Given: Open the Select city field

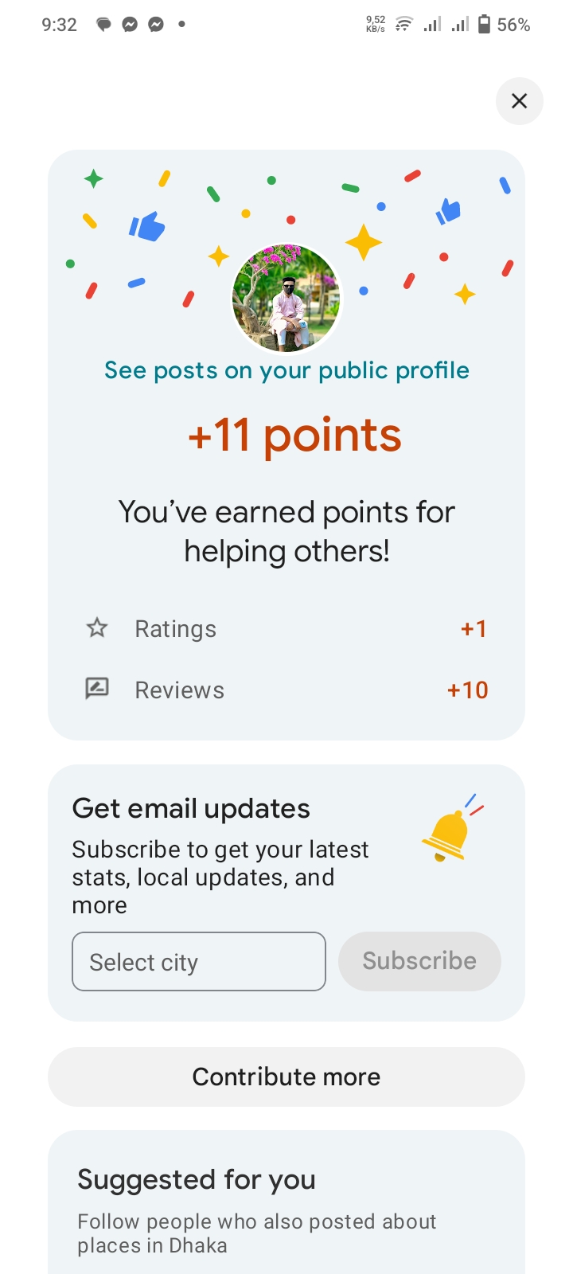Looking at the screenshot, I should click(x=199, y=962).
